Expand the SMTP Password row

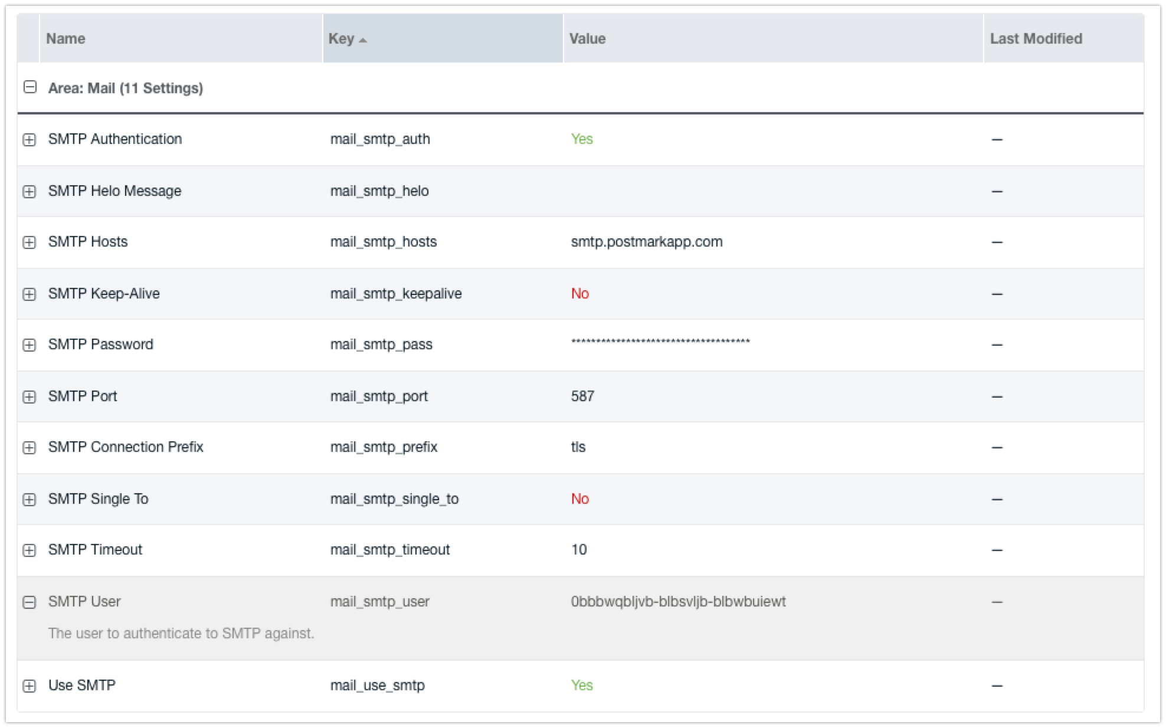(x=29, y=345)
